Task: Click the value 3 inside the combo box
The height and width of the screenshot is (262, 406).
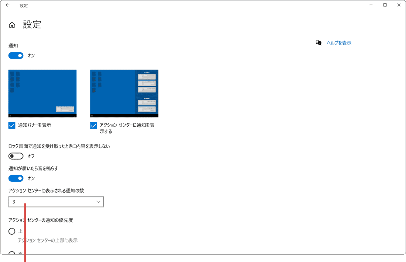Action: [14, 202]
